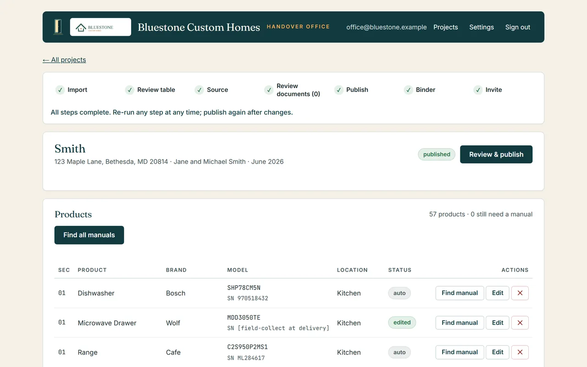The image size is (587, 367).
Task: Click the Review table step checkmark
Action: point(130,90)
